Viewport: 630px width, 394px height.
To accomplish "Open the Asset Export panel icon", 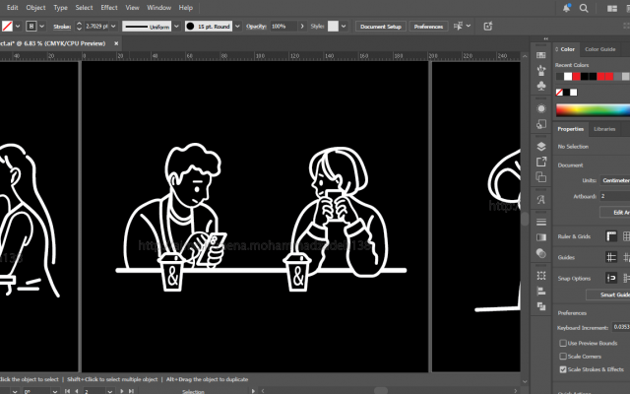I will pyautogui.click(x=541, y=162).
